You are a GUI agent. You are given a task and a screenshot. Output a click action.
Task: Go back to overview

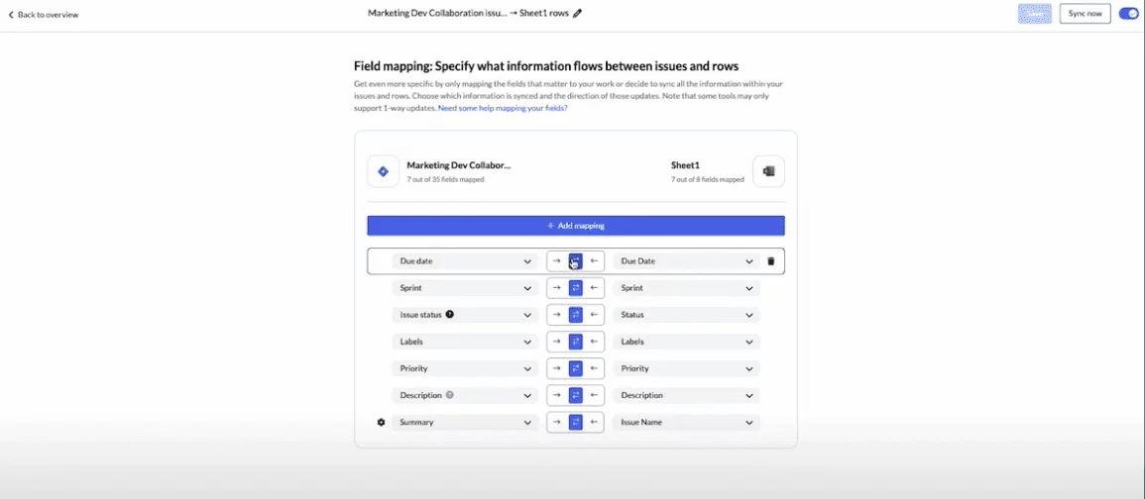(44, 15)
